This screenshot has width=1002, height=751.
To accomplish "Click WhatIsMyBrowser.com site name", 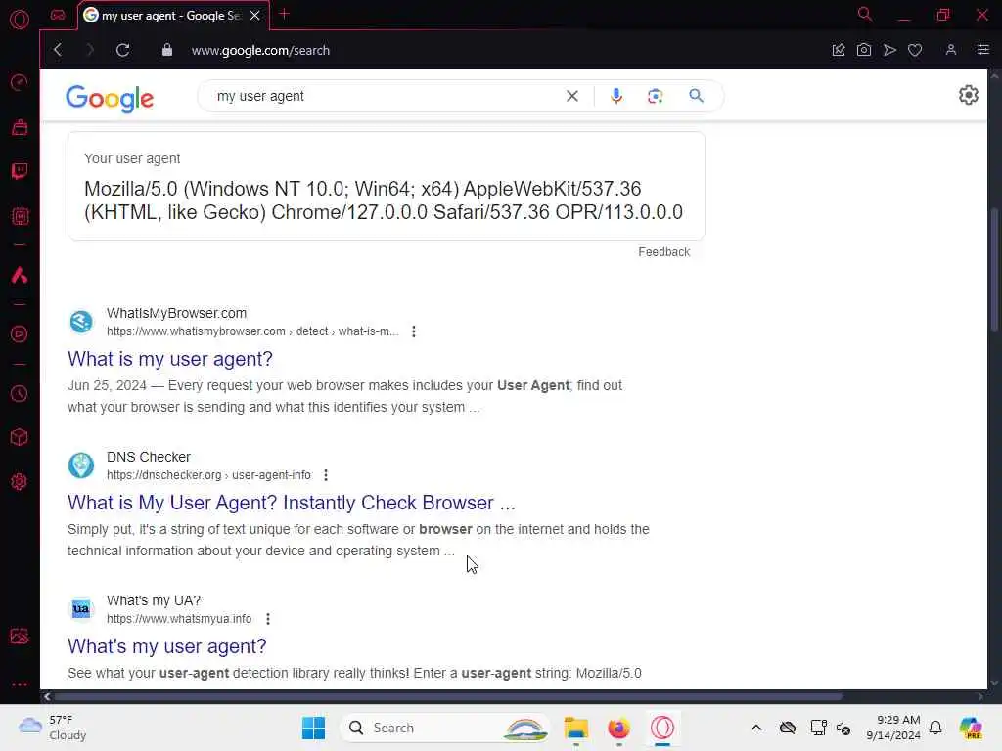I will click(176, 313).
